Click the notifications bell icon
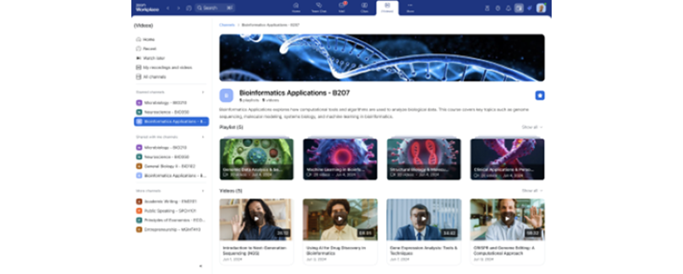Screen dimensions: 683x274 [x=508, y=8]
